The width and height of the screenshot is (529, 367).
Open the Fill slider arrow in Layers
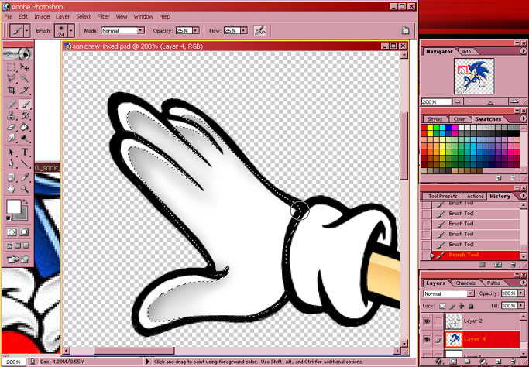click(523, 306)
